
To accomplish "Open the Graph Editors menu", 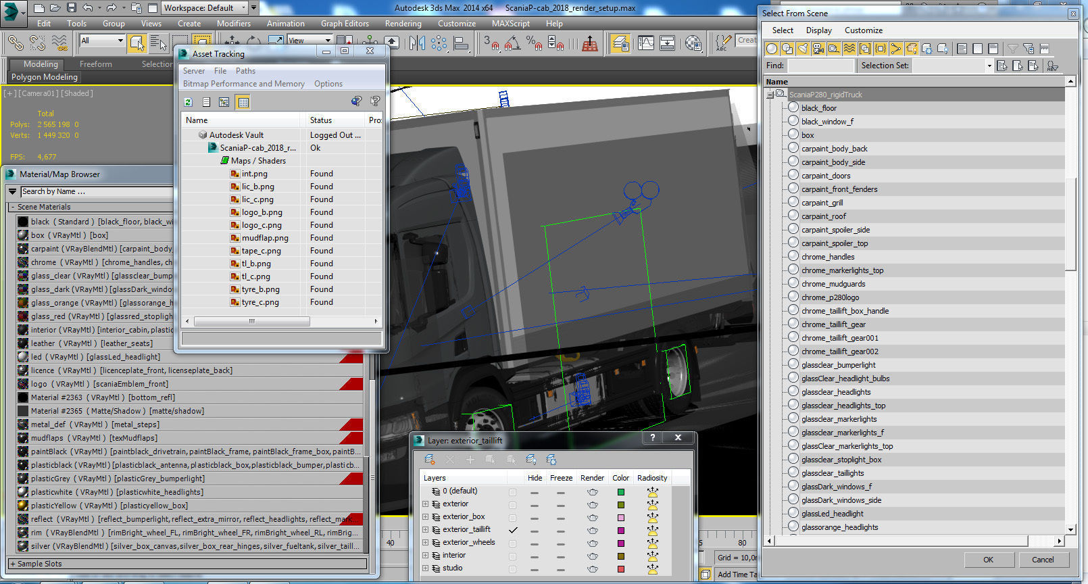I will (345, 24).
